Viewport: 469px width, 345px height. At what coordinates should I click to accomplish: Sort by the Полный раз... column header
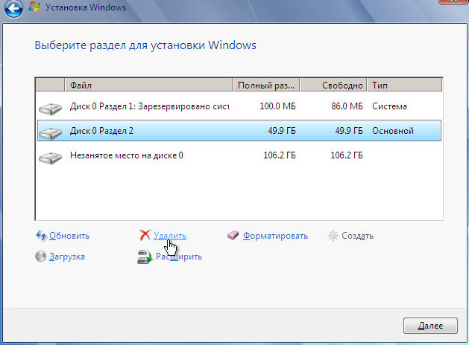[x=266, y=86]
